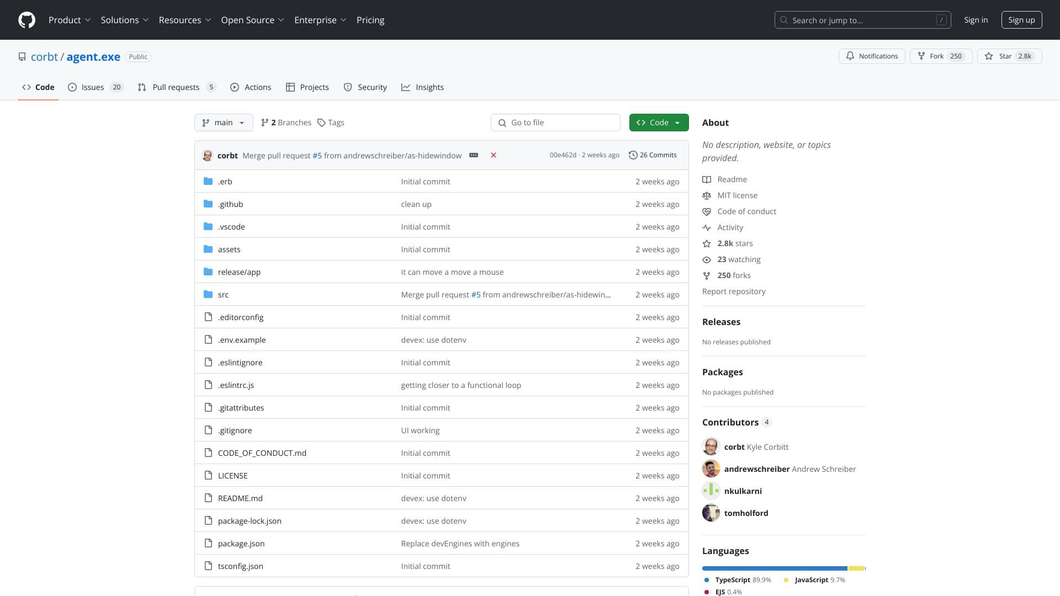The width and height of the screenshot is (1060, 596).
Task: Open the src folder icon
Action: 208,294
